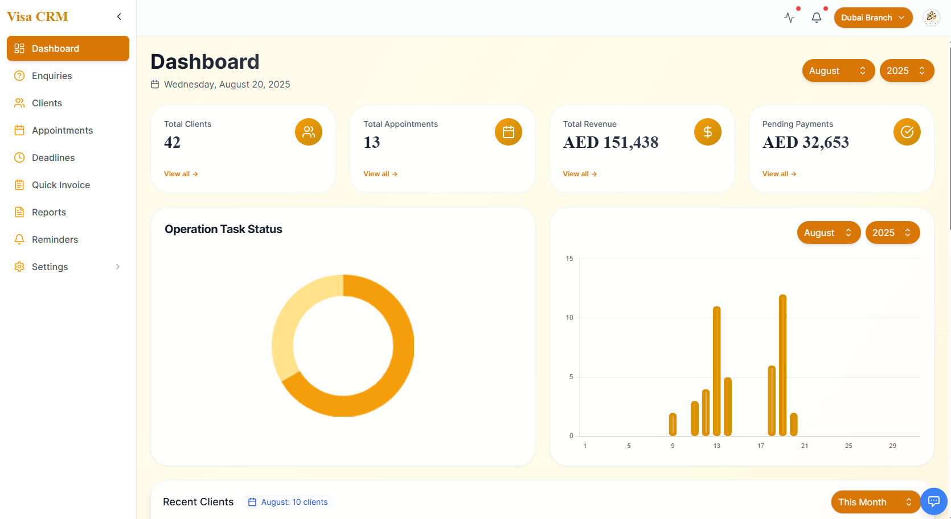The height and width of the screenshot is (519, 951).
Task: Click View all under Total Revenue
Action: (580, 174)
